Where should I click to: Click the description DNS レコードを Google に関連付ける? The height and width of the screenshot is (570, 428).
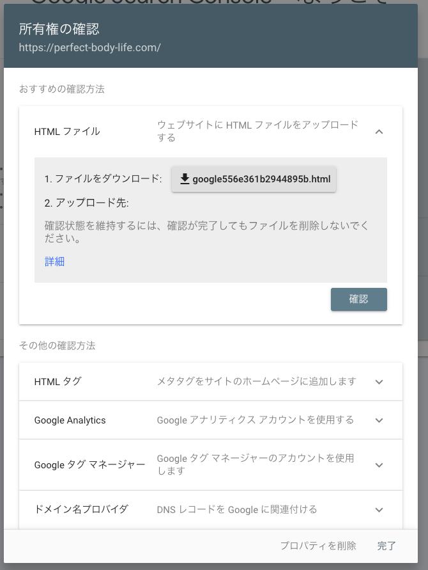coord(236,510)
